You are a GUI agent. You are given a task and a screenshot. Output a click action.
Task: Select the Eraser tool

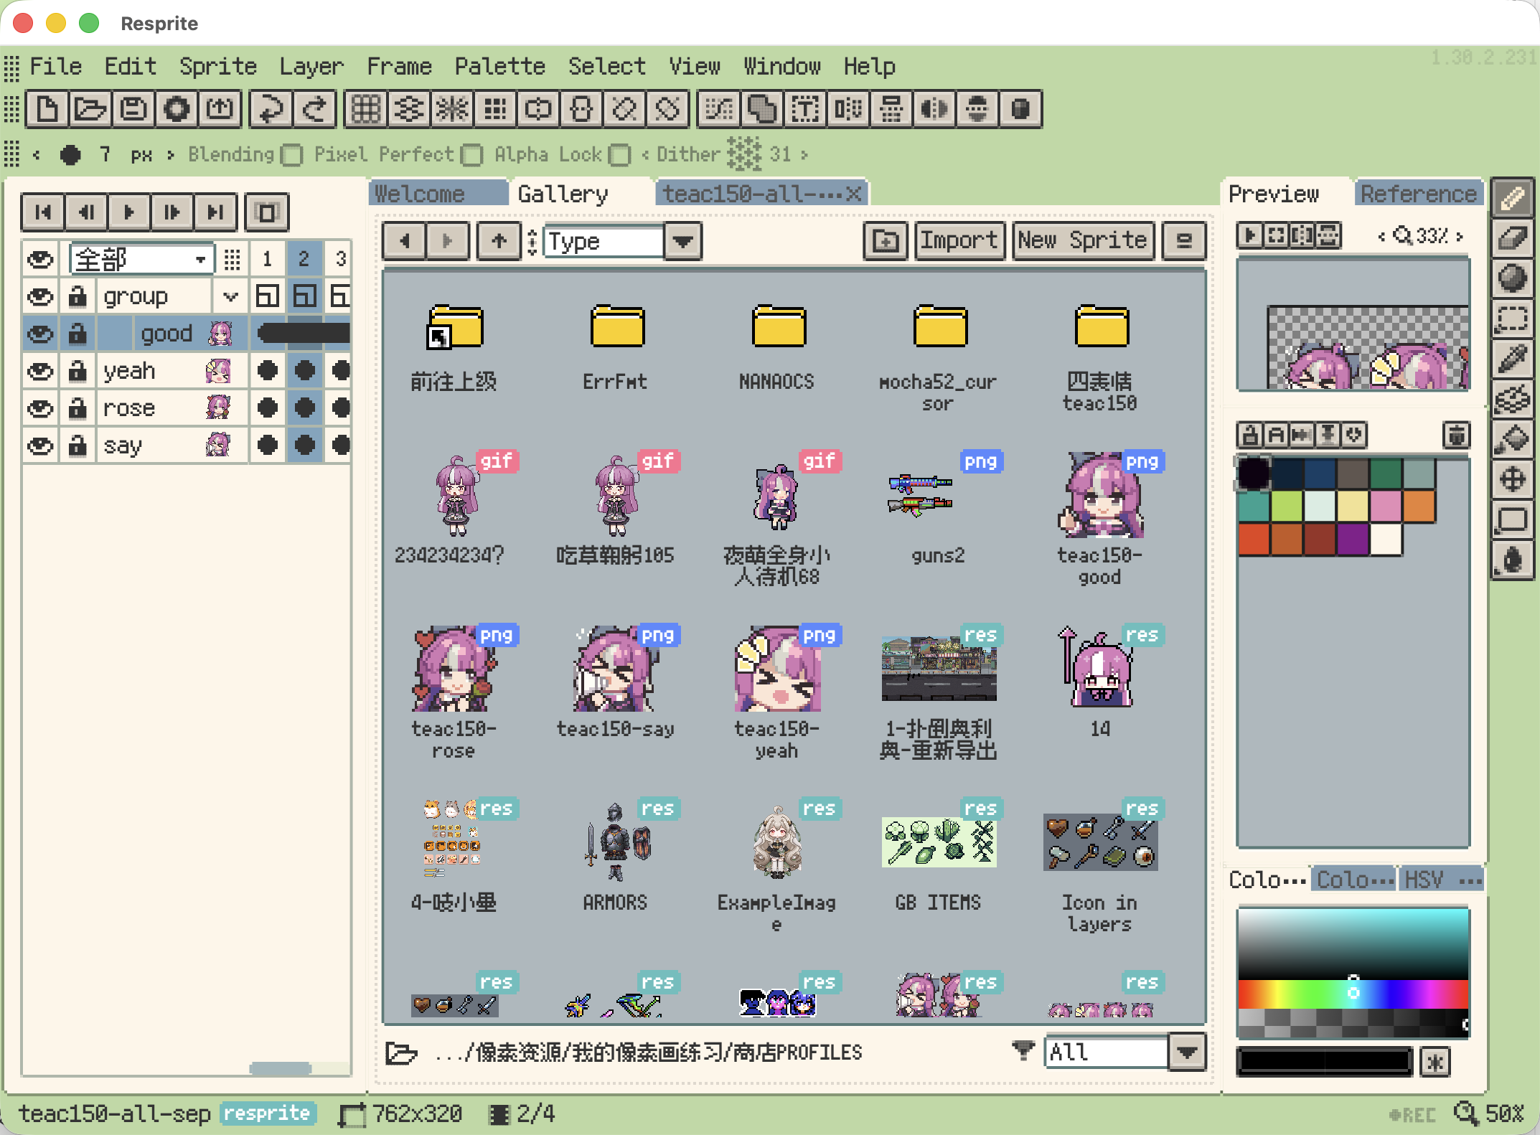(x=1513, y=238)
